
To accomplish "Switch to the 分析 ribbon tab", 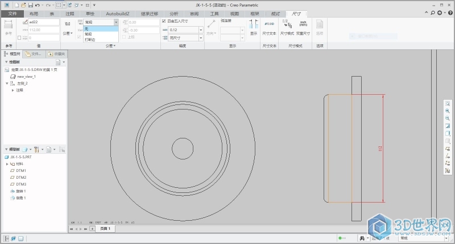I will pos(174,14).
